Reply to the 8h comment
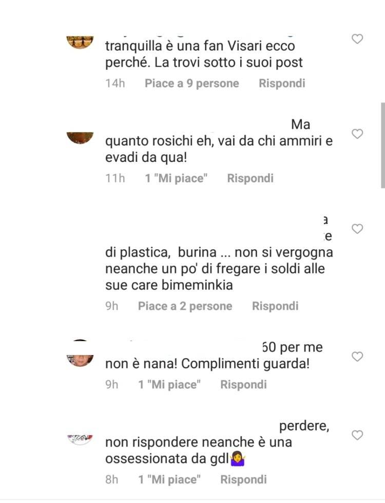Screen dimensions: 385x503 [243, 479]
